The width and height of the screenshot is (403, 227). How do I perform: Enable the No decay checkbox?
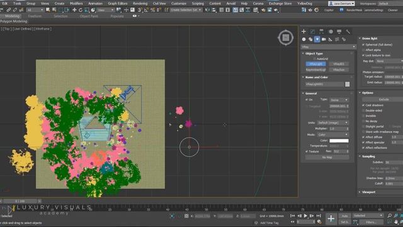coord(363,121)
